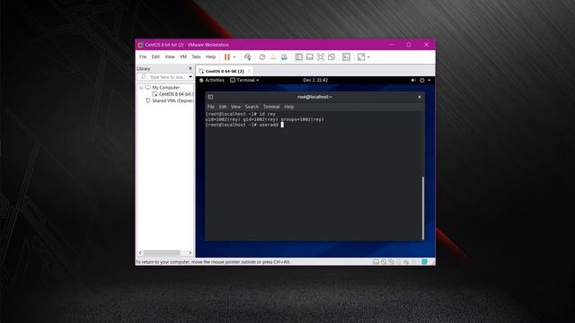This screenshot has width=575, height=323.
Task: Open the VMware Help menu
Action: [210, 57]
